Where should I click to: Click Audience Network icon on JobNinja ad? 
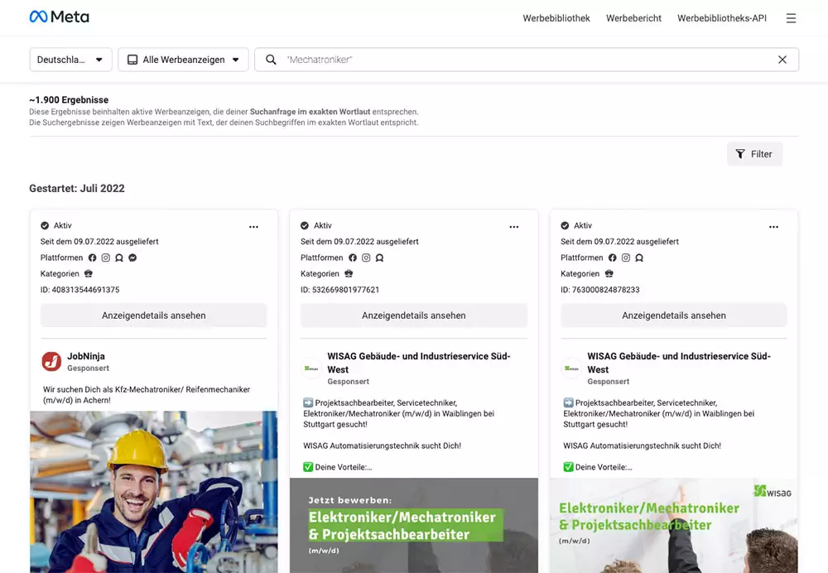coord(119,258)
